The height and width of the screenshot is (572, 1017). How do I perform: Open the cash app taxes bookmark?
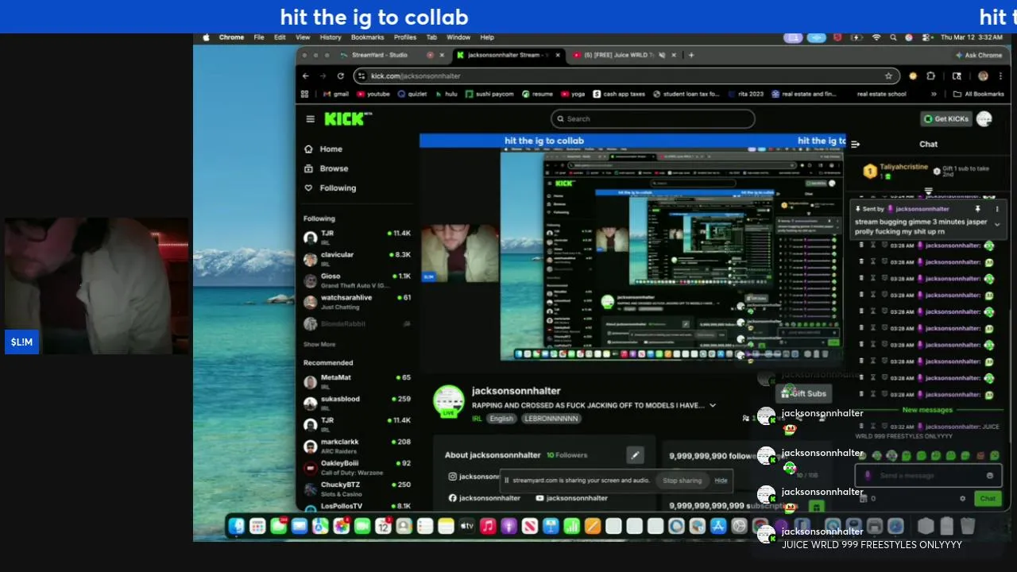coord(618,94)
